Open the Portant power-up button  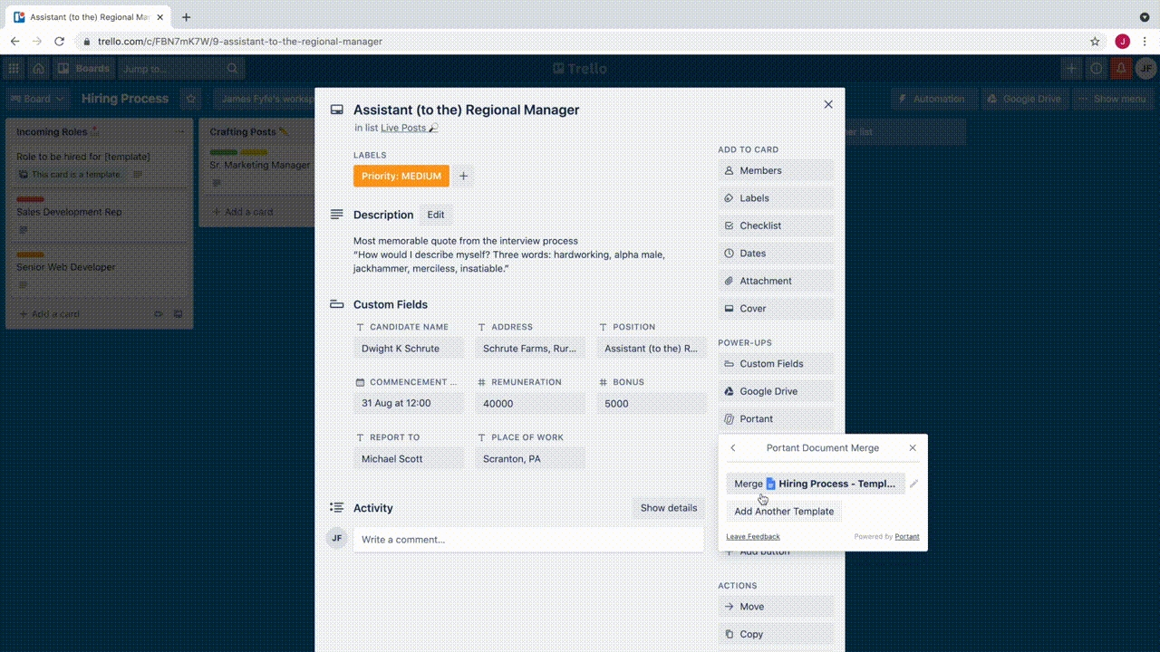coord(775,419)
